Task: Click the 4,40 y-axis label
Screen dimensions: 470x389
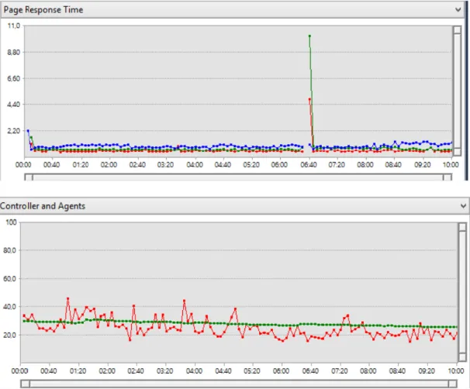Action: point(13,105)
